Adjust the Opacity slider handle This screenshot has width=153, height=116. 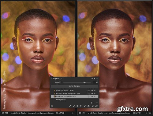(x=84, y=83)
